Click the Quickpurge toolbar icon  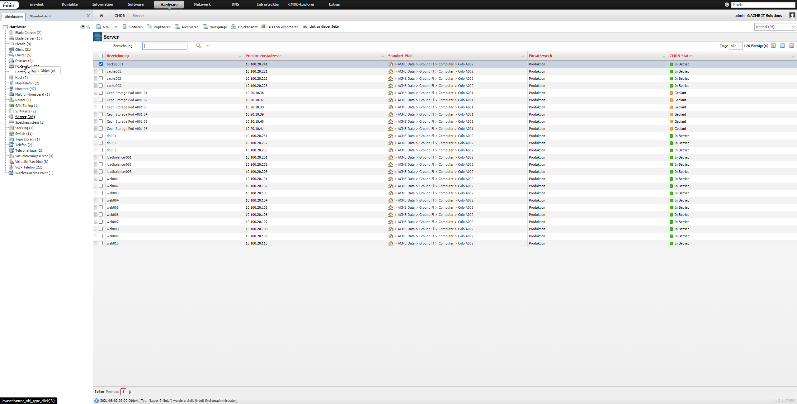205,27
